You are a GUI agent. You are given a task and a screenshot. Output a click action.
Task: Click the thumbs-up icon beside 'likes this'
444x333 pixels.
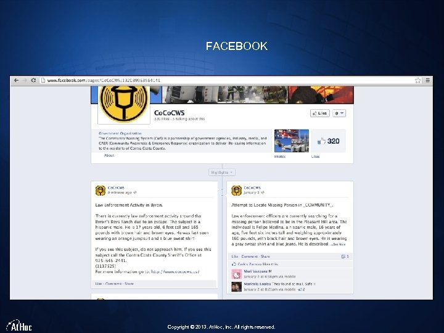coord(234,264)
